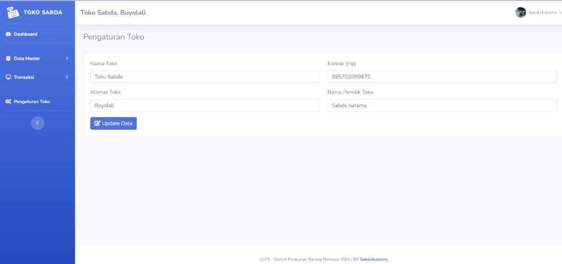Collapse the sidebar with round toggle button
This screenshot has width=562, height=264.
click(38, 123)
